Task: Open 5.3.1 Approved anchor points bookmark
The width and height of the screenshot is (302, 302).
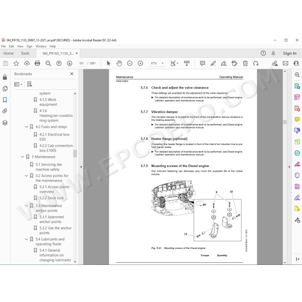Action: pyautogui.click(x=51, y=219)
